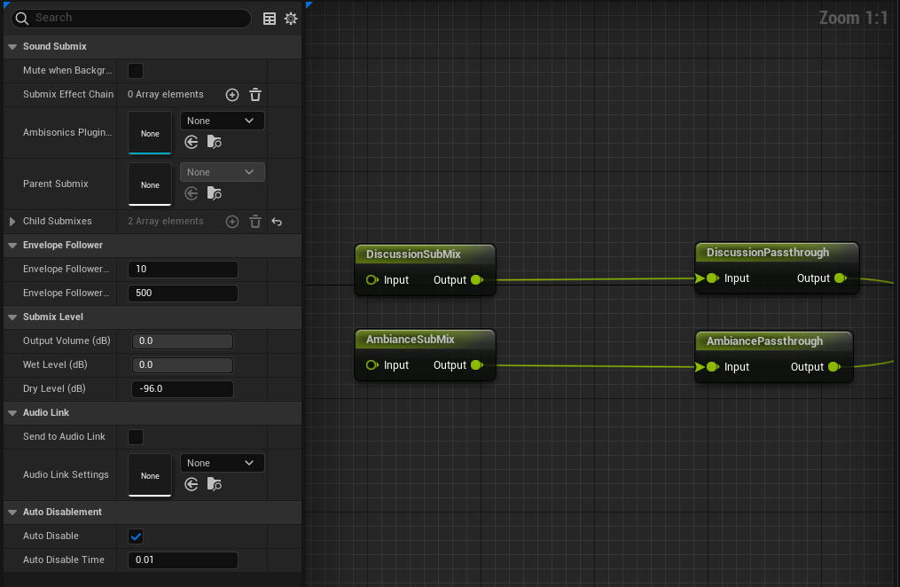The width and height of the screenshot is (900, 587).
Task: Browse to Audio Link Settings asset
Action: coord(215,484)
